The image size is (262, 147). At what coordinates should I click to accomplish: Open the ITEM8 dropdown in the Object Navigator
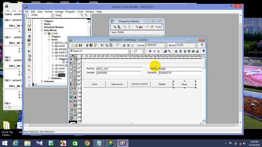tap(52, 15)
